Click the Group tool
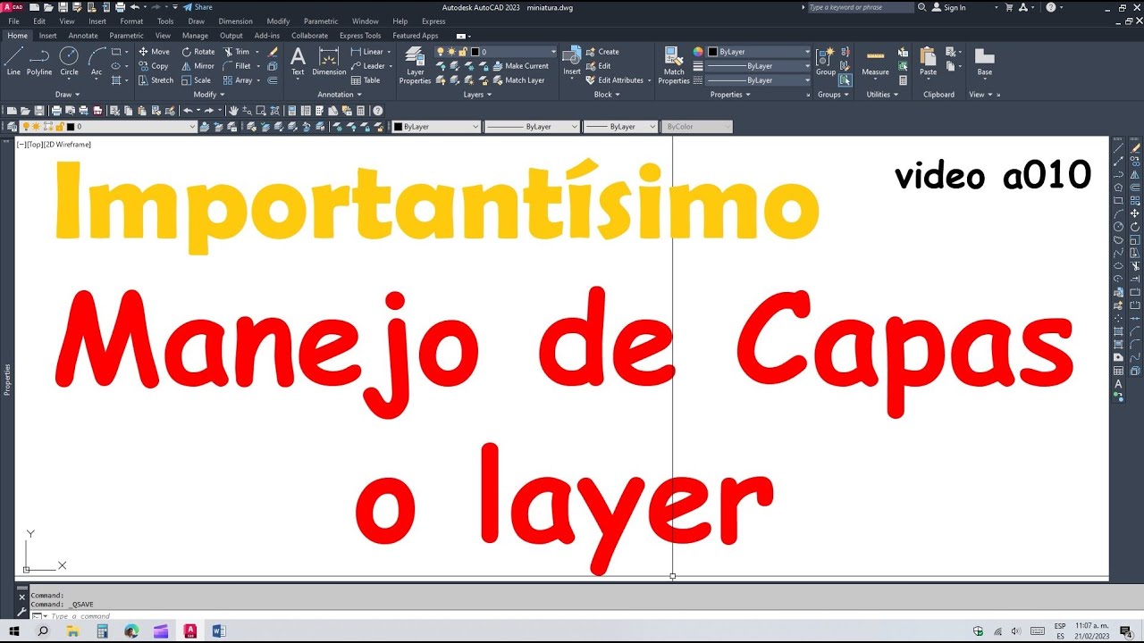Viewport: 1144px width, 643px height. 826,62
